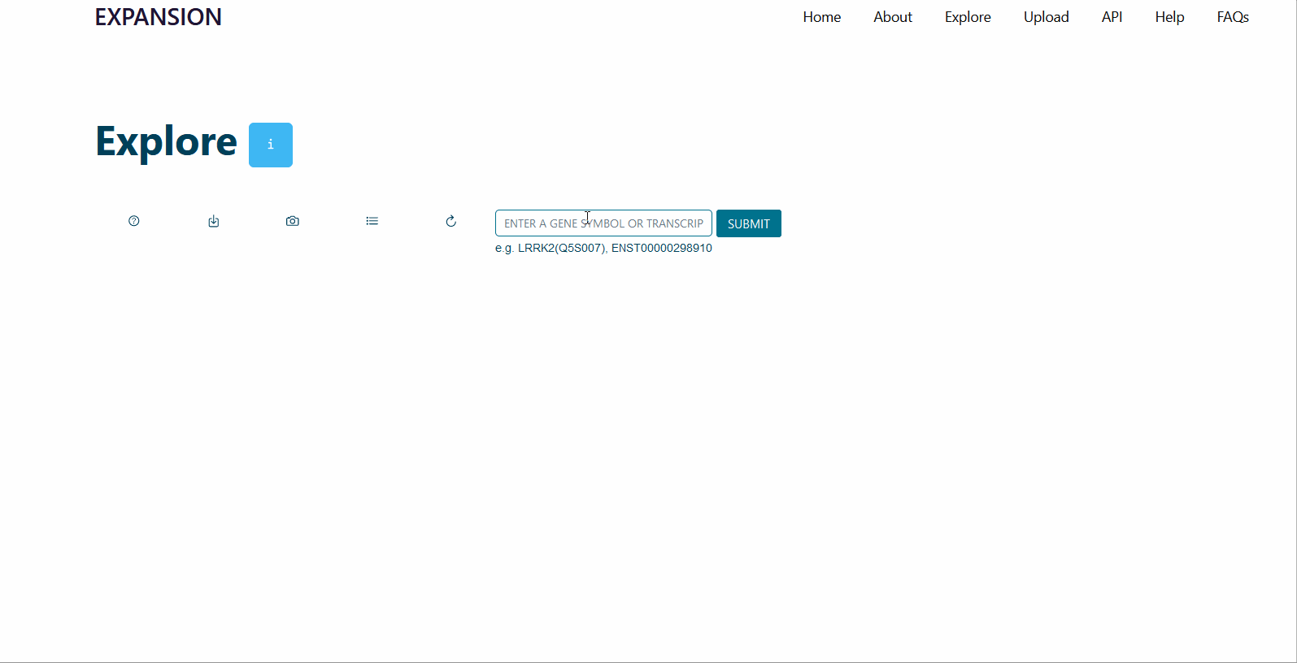Click the LRRK2(Q5S007) example text
This screenshot has width=1297, height=663.
click(x=561, y=248)
